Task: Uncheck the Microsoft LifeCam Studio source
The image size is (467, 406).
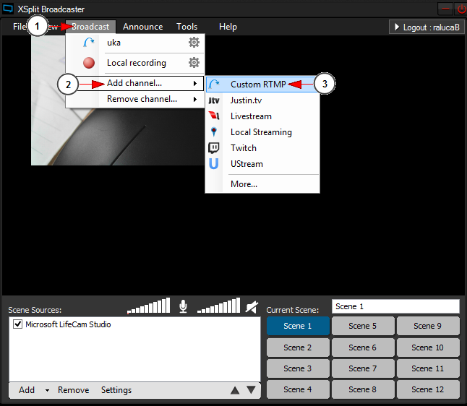Action: pyautogui.click(x=17, y=324)
